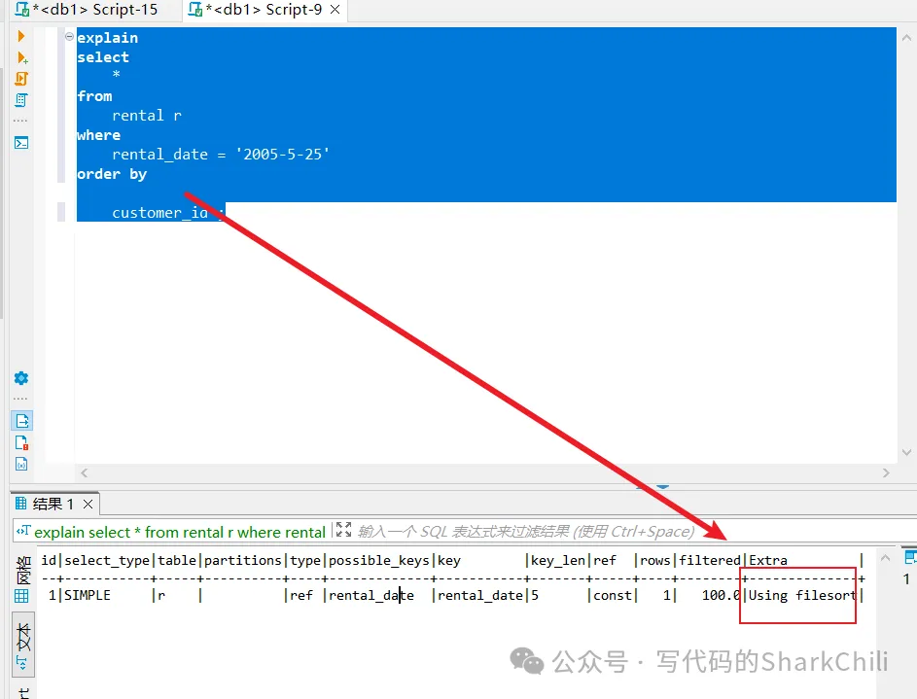Image resolution: width=917 pixels, height=699 pixels.
Task: Click the 'possible_keys' column header text
Action: click(379, 561)
